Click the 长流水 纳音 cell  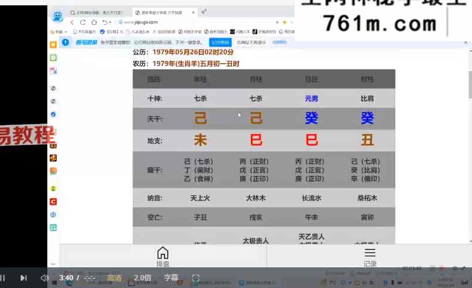pos(312,198)
